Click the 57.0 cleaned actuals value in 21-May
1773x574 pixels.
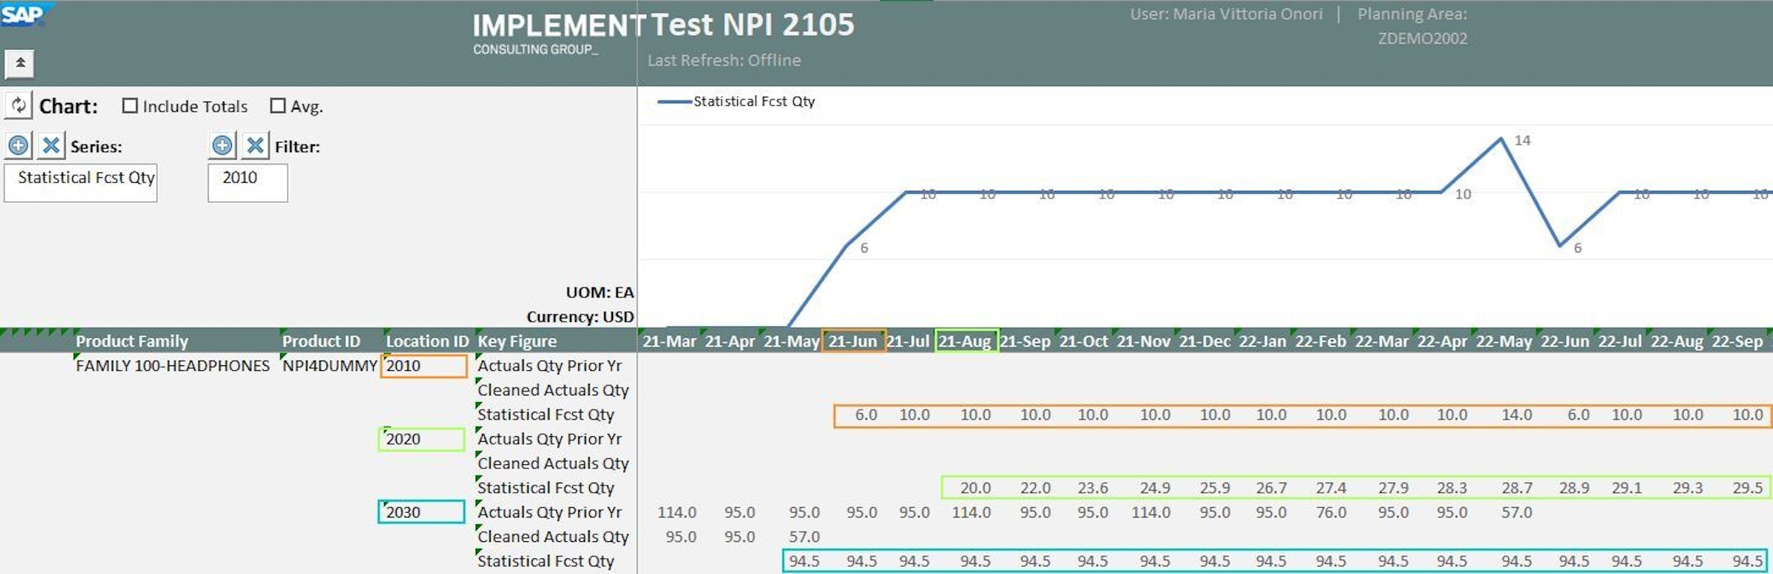coord(804,537)
